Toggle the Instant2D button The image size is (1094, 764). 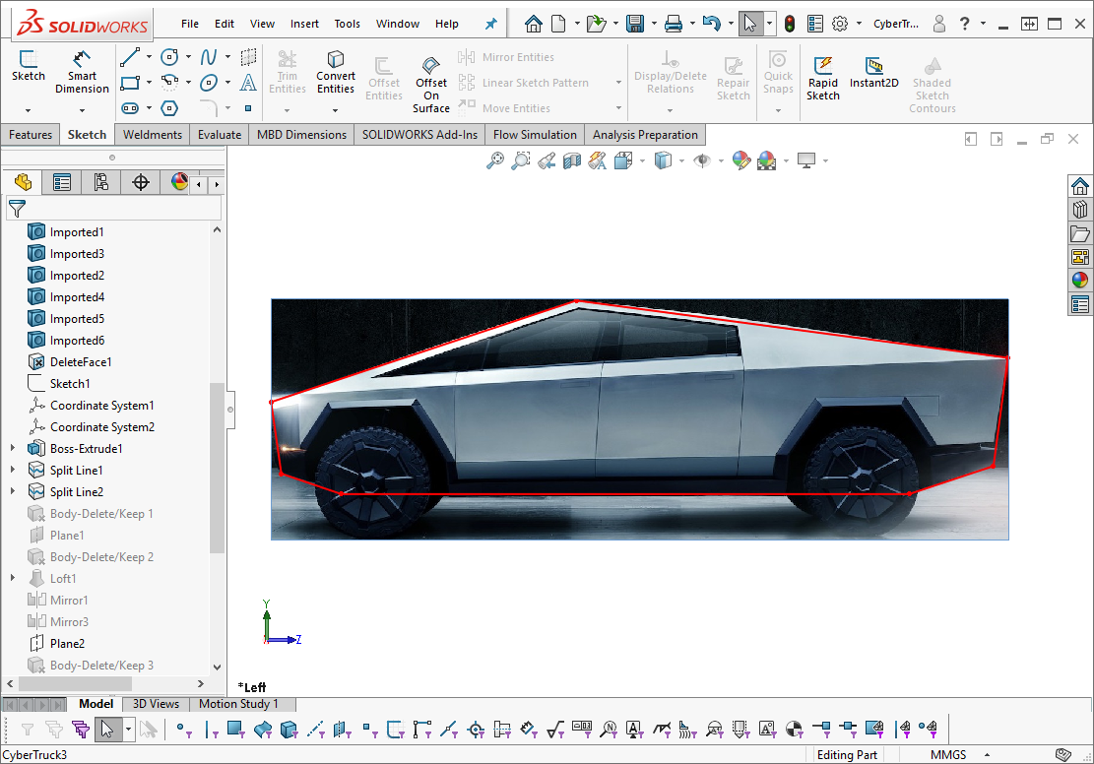coord(873,72)
